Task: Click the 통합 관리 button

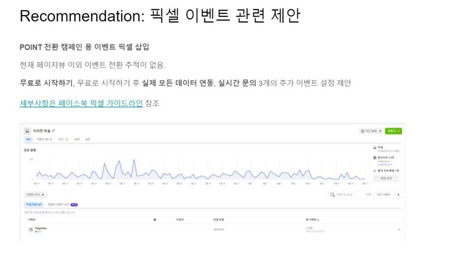Action: pyautogui.click(x=386, y=178)
